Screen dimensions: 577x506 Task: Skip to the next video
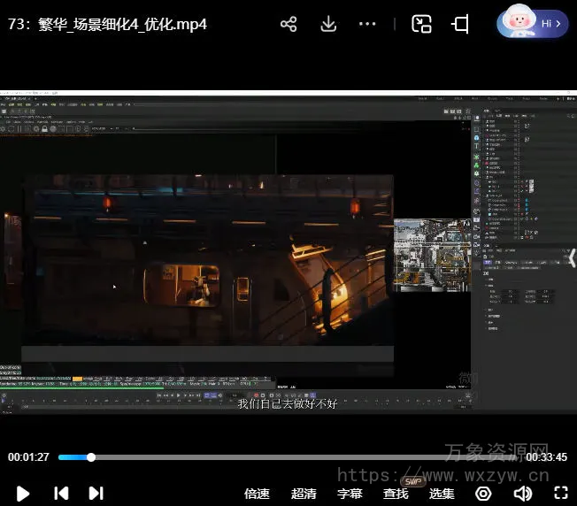[96, 493]
